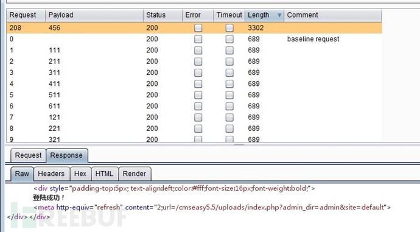Click the Payload column header
Viewport: 420px width, 232px height.
pyautogui.click(x=94, y=15)
